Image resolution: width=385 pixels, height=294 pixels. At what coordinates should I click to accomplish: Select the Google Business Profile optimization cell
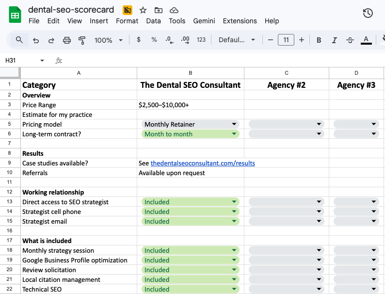pyautogui.click(x=79, y=260)
